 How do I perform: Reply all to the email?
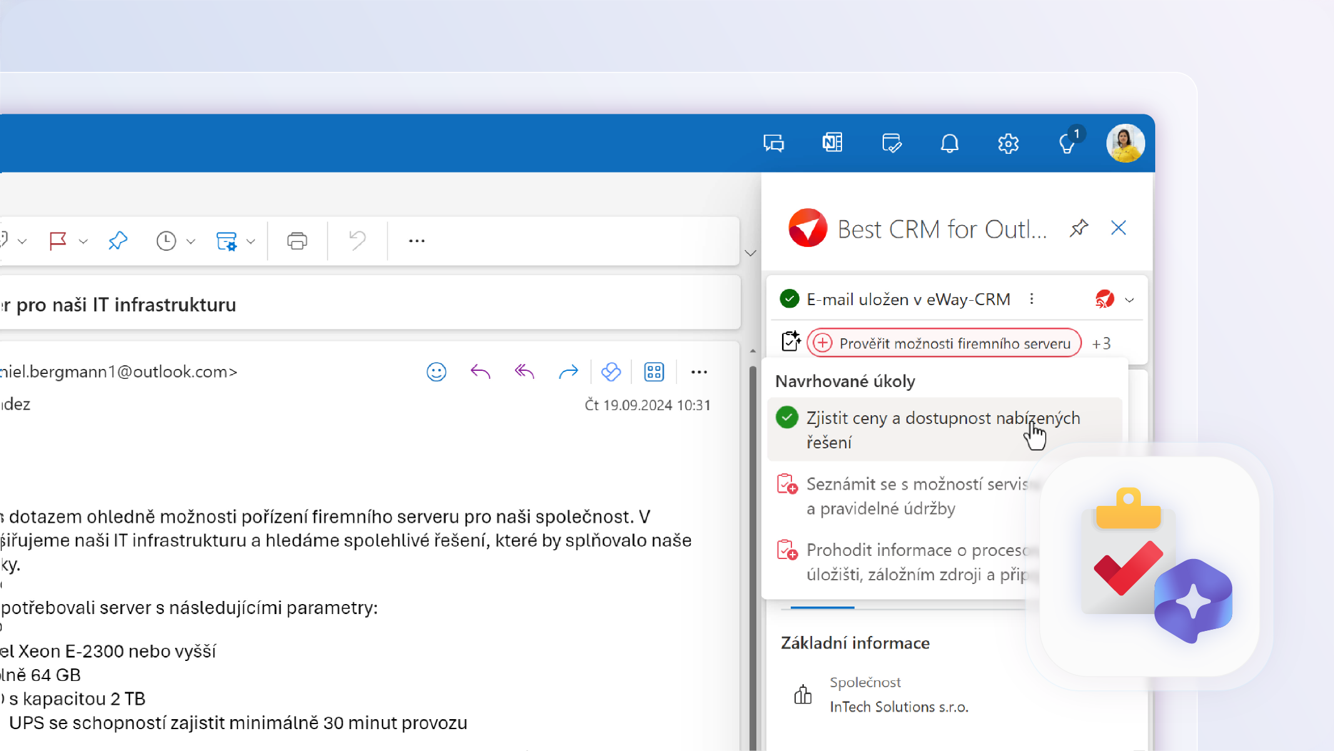524,372
